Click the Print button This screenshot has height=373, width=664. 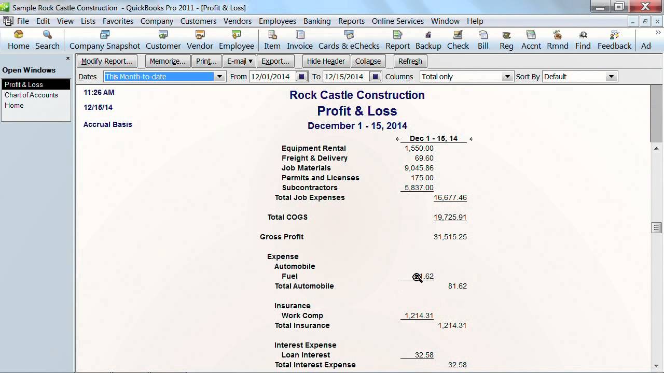[x=206, y=61]
